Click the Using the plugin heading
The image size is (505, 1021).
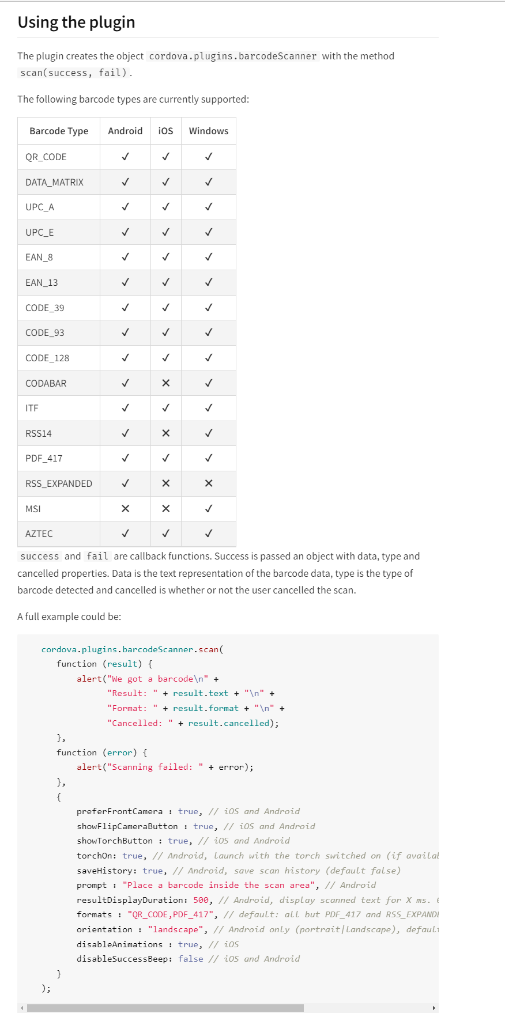click(77, 22)
